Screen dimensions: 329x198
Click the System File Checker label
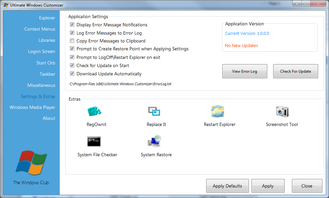click(98, 155)
